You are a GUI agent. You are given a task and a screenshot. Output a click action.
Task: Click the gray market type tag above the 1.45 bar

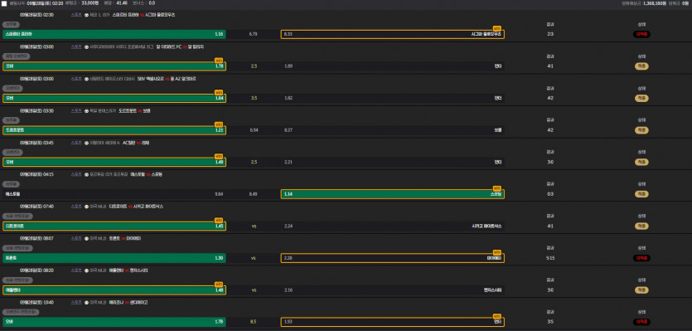(17, 216)
